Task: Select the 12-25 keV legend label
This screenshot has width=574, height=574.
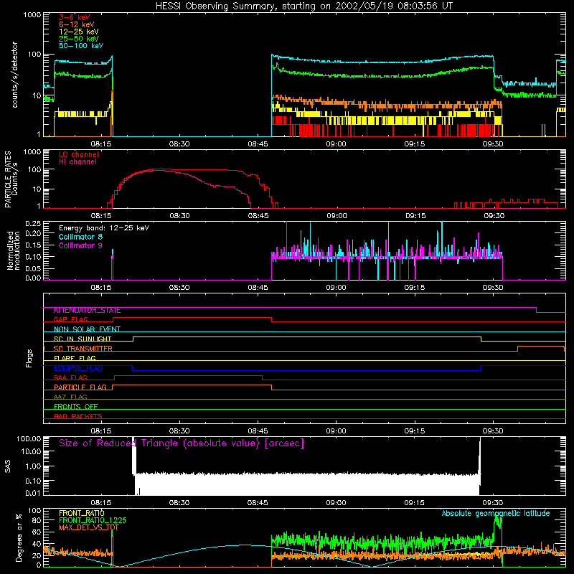Action: coord(79,32)
